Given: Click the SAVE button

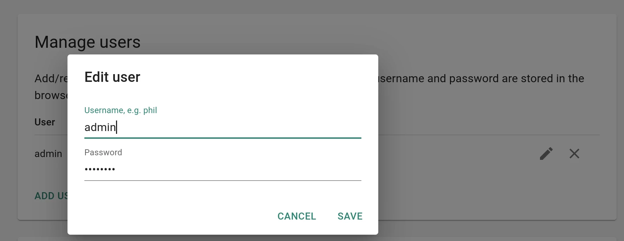Looking at the screenshot, I should tap(350, 216).
